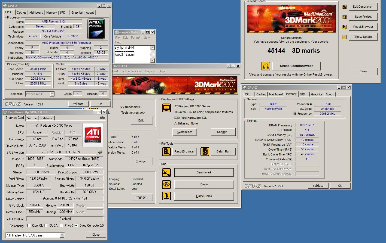
Task: Click the CPU-Z title bar icon
Action: tap(5, 6)
